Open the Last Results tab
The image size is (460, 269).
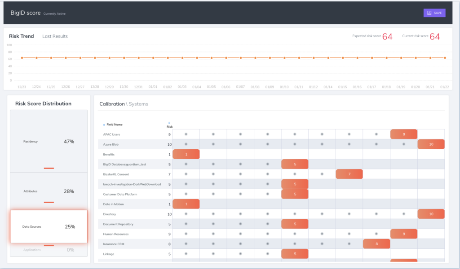55,36
